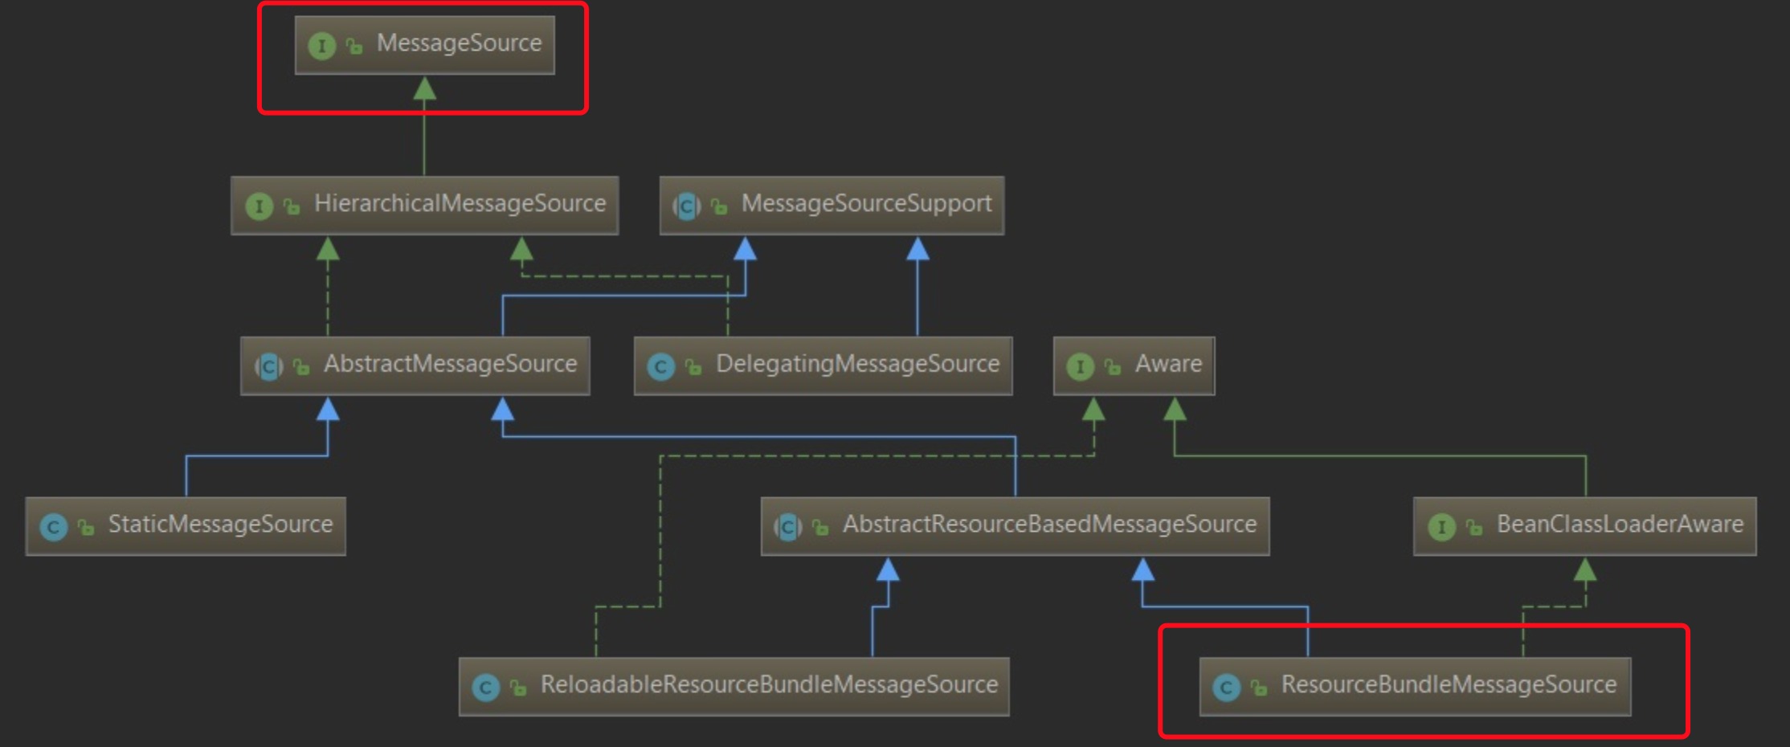Image resolution: width=1790 pixels, height=747 pixels.
Task: Select the ReloadableResourceBundleMessageSource node
Action: (x=734, y=688)
